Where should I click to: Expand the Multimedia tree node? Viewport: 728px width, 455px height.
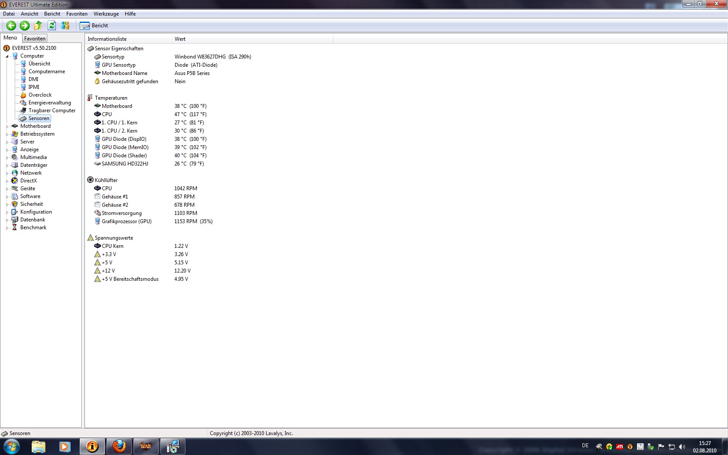7,158
